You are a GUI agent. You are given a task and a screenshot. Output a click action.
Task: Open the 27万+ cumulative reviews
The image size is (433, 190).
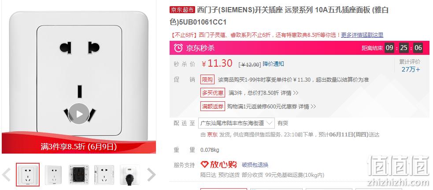pyautogui.click(x=411, y=69)
